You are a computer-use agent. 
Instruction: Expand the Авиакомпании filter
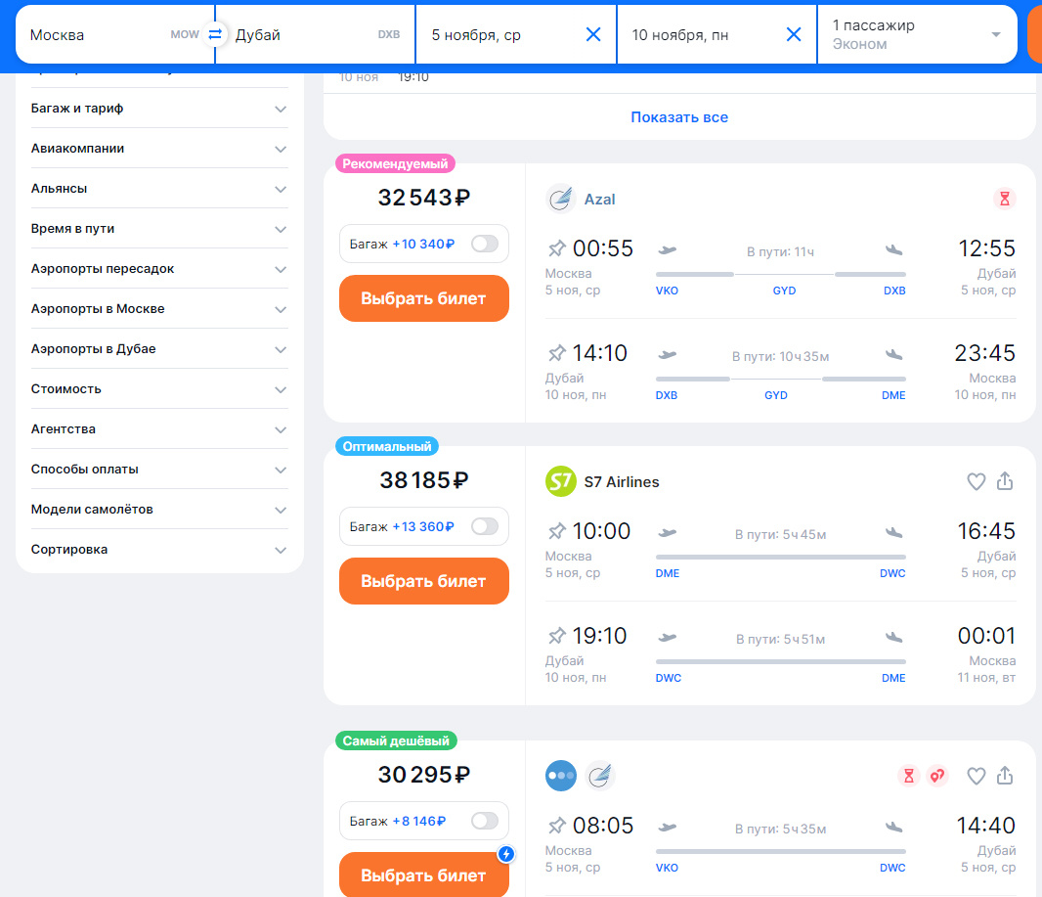pos(158,149)
